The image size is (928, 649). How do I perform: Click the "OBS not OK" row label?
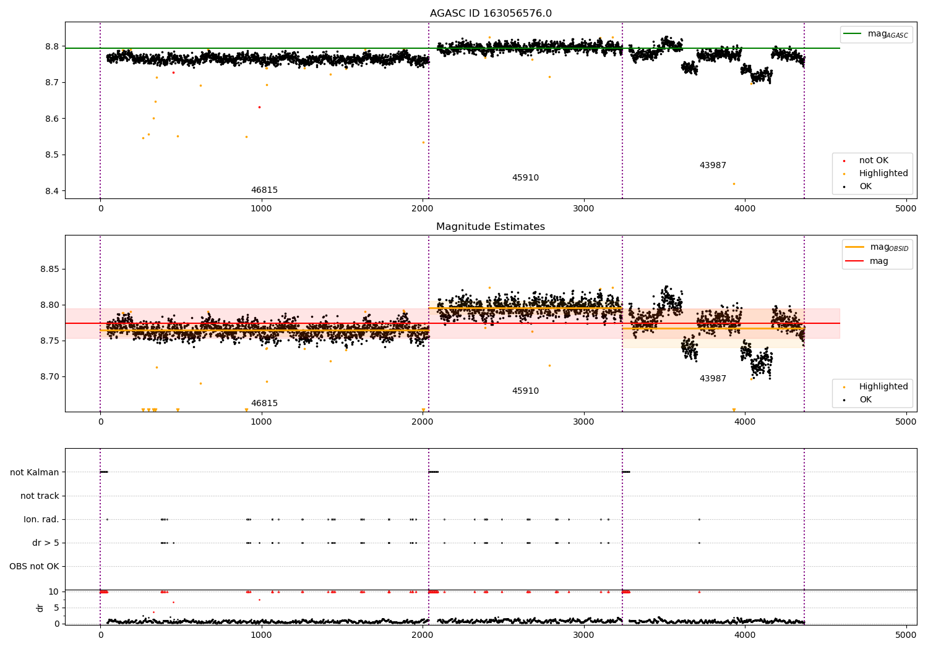(34, 566)
